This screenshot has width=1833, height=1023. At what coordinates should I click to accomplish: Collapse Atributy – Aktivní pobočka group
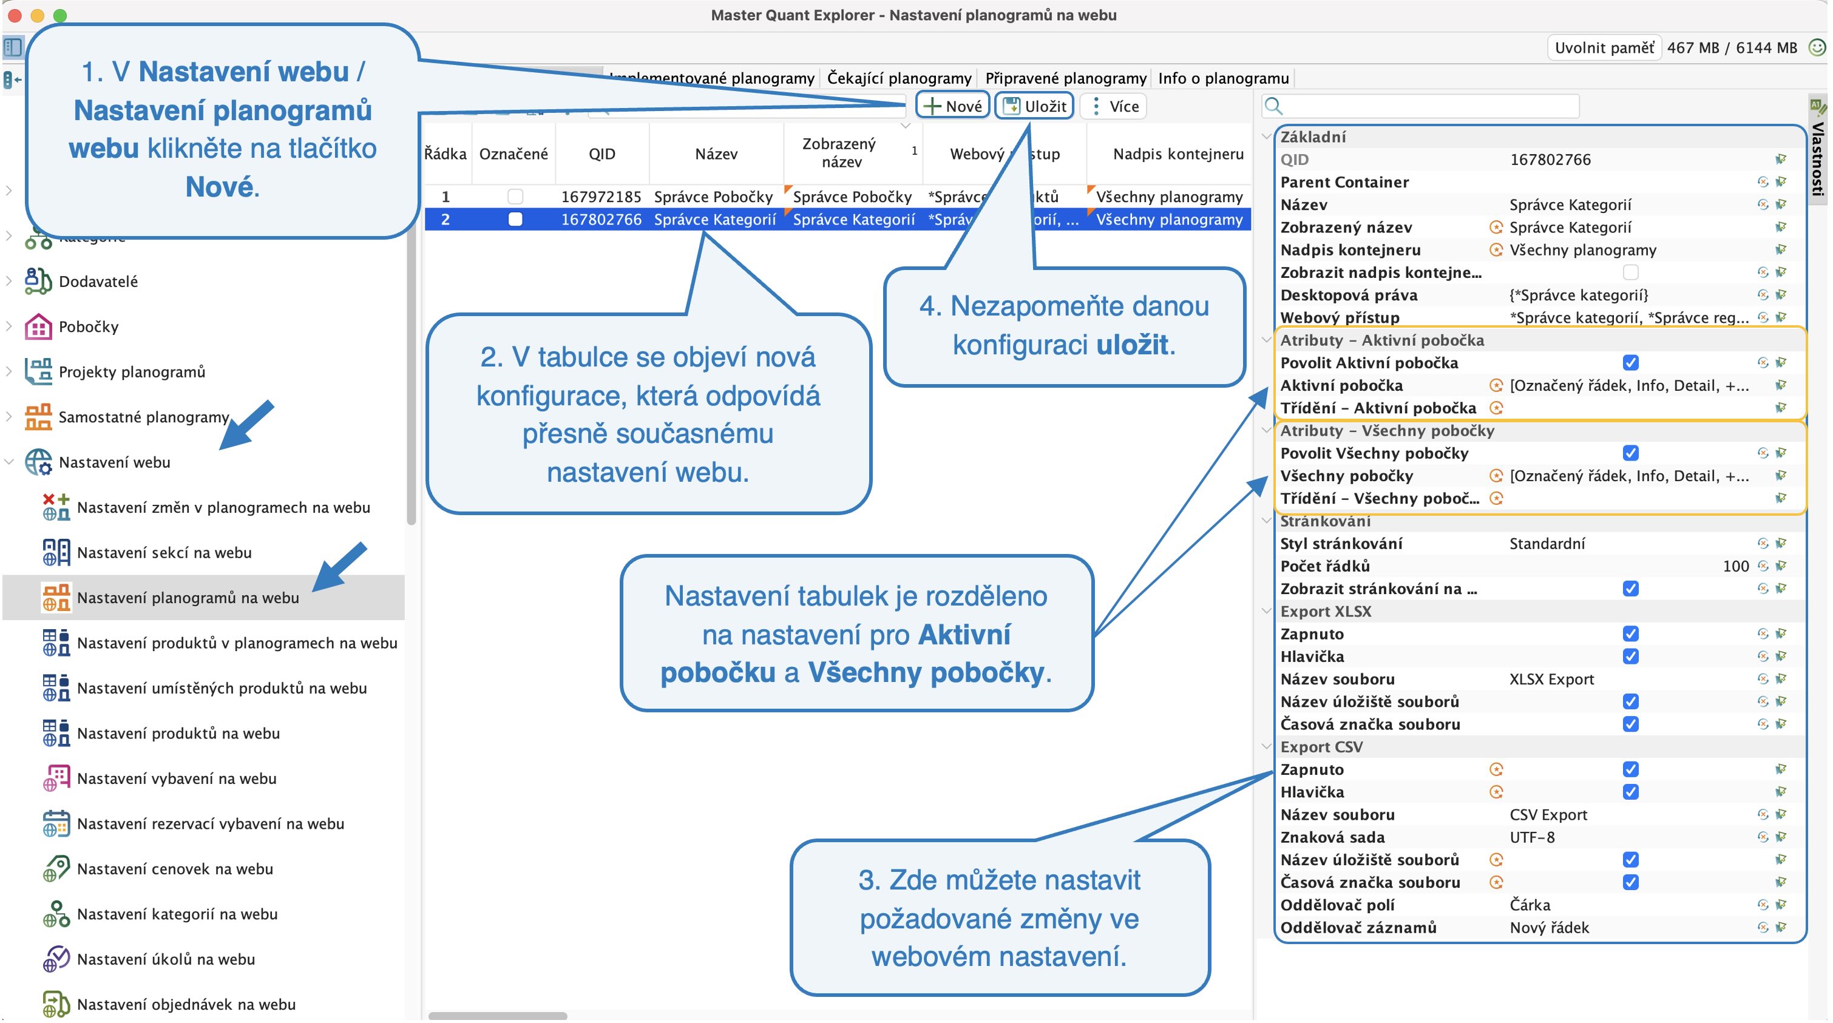(x=1267, y=340)
